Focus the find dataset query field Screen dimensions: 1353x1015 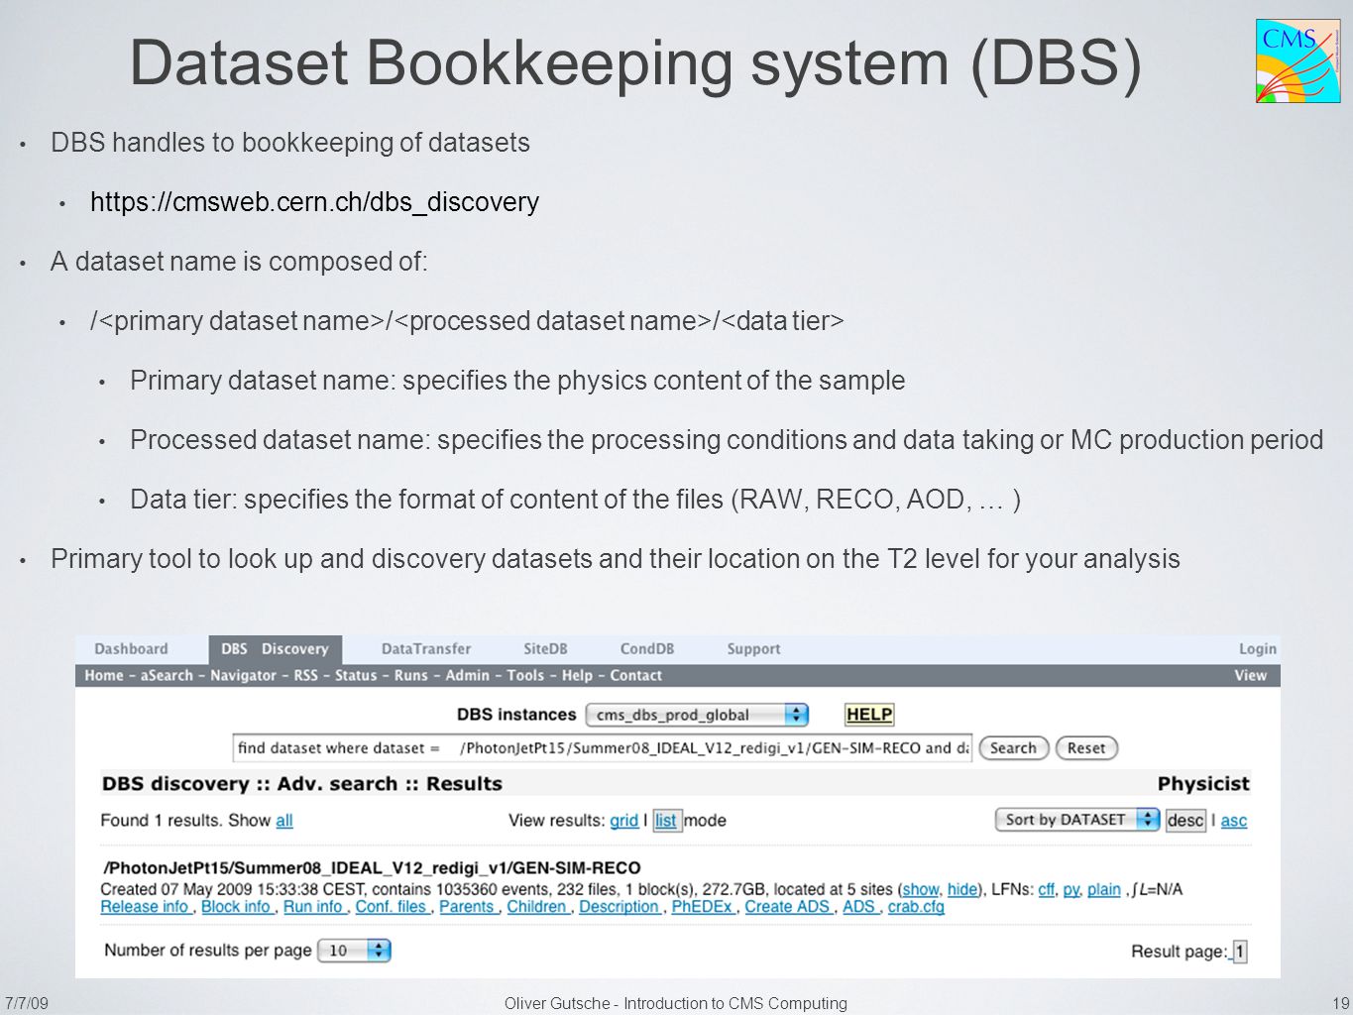pos(603,748)
